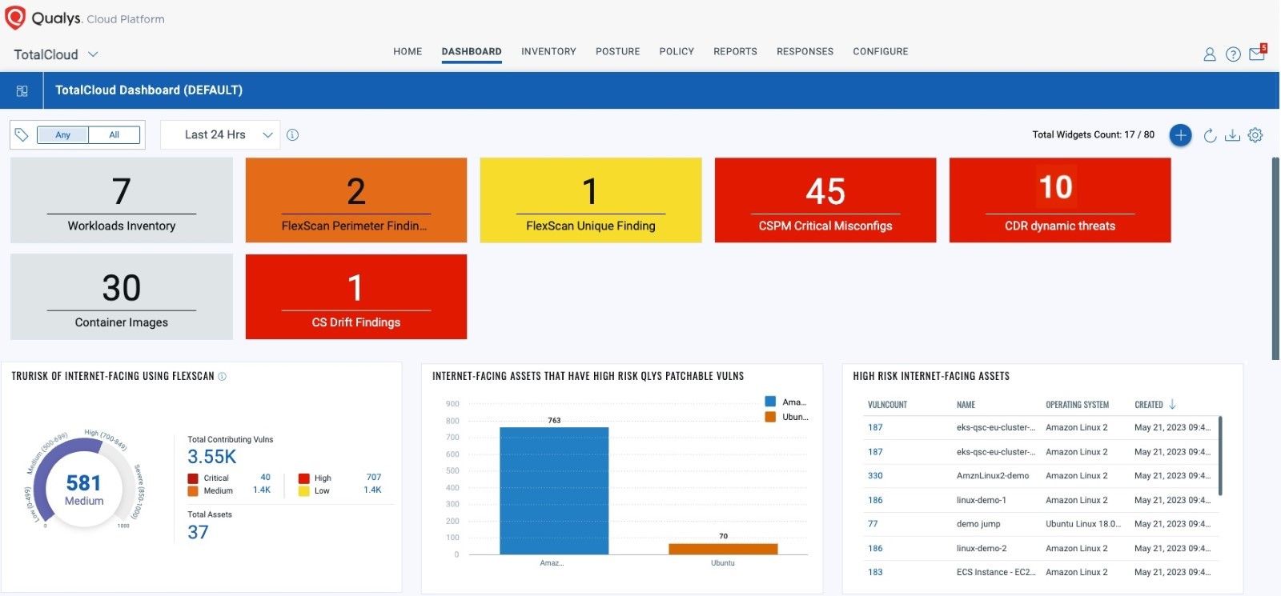Open the CONFIGURE tab
Viewport: 1281px width, 596px height.
coord(881,51)
